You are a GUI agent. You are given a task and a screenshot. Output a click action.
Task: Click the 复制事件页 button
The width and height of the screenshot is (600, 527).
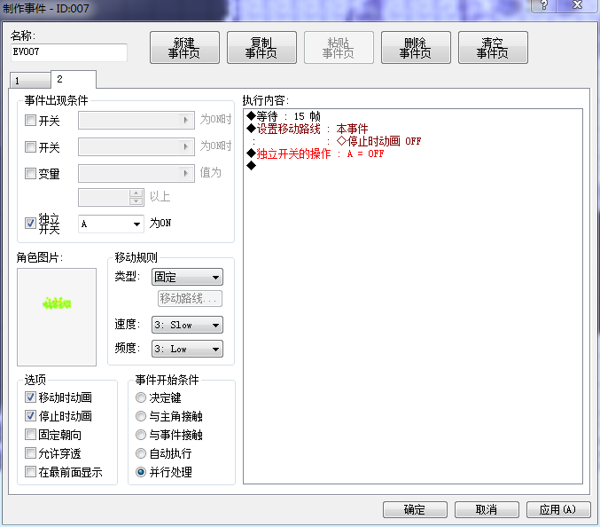[x=261, y=48]
